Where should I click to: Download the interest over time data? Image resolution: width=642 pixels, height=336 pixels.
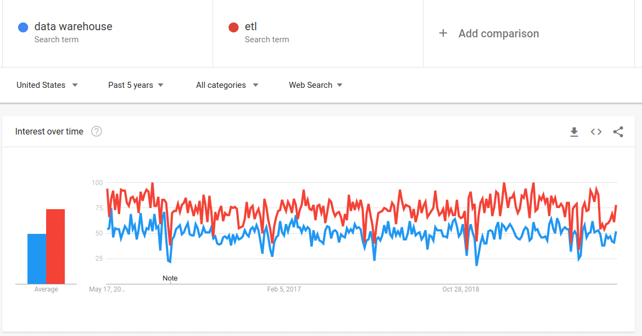[574, 132]
